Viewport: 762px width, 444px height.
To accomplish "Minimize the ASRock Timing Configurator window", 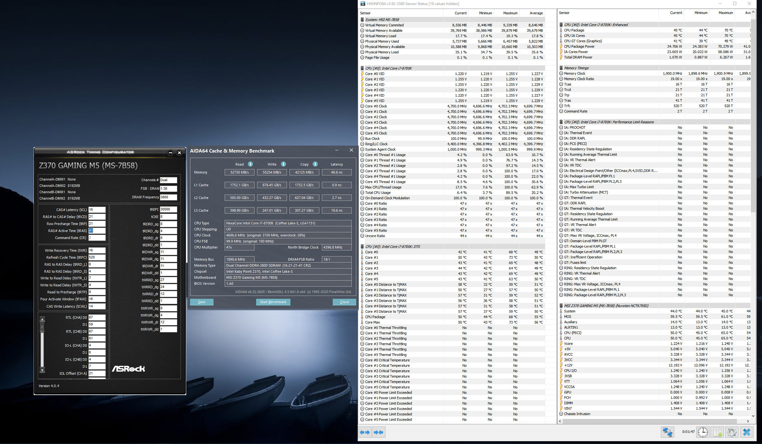I will (170, 153).
